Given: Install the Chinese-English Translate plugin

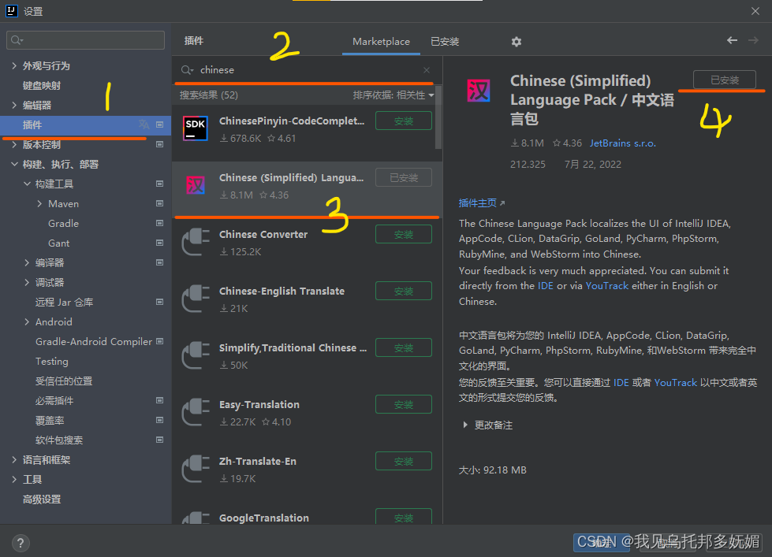Looking at the screenshot, I should [x=404, y=291].
